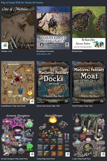Click the Cthulhu Cave item title

pyautogui.click(x=6, y=51)
